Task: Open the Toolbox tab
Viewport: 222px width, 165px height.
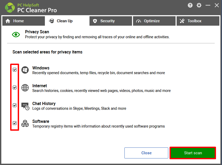Action: point(198,21)
